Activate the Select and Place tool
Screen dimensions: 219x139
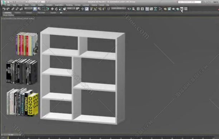[64, 9]
